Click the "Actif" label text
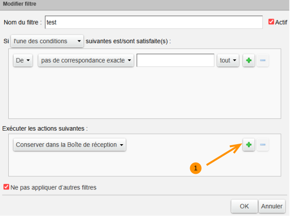The height and width of the screenshot is (217, 291). (x=281, y=22)
